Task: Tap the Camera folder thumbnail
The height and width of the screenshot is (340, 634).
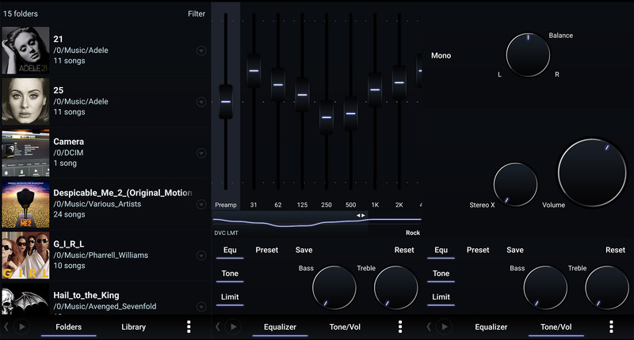Action: click(25, 153)
